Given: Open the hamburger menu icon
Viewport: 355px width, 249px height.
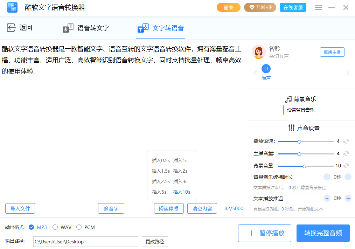Looking at the screenshot, I should point(318,7).
